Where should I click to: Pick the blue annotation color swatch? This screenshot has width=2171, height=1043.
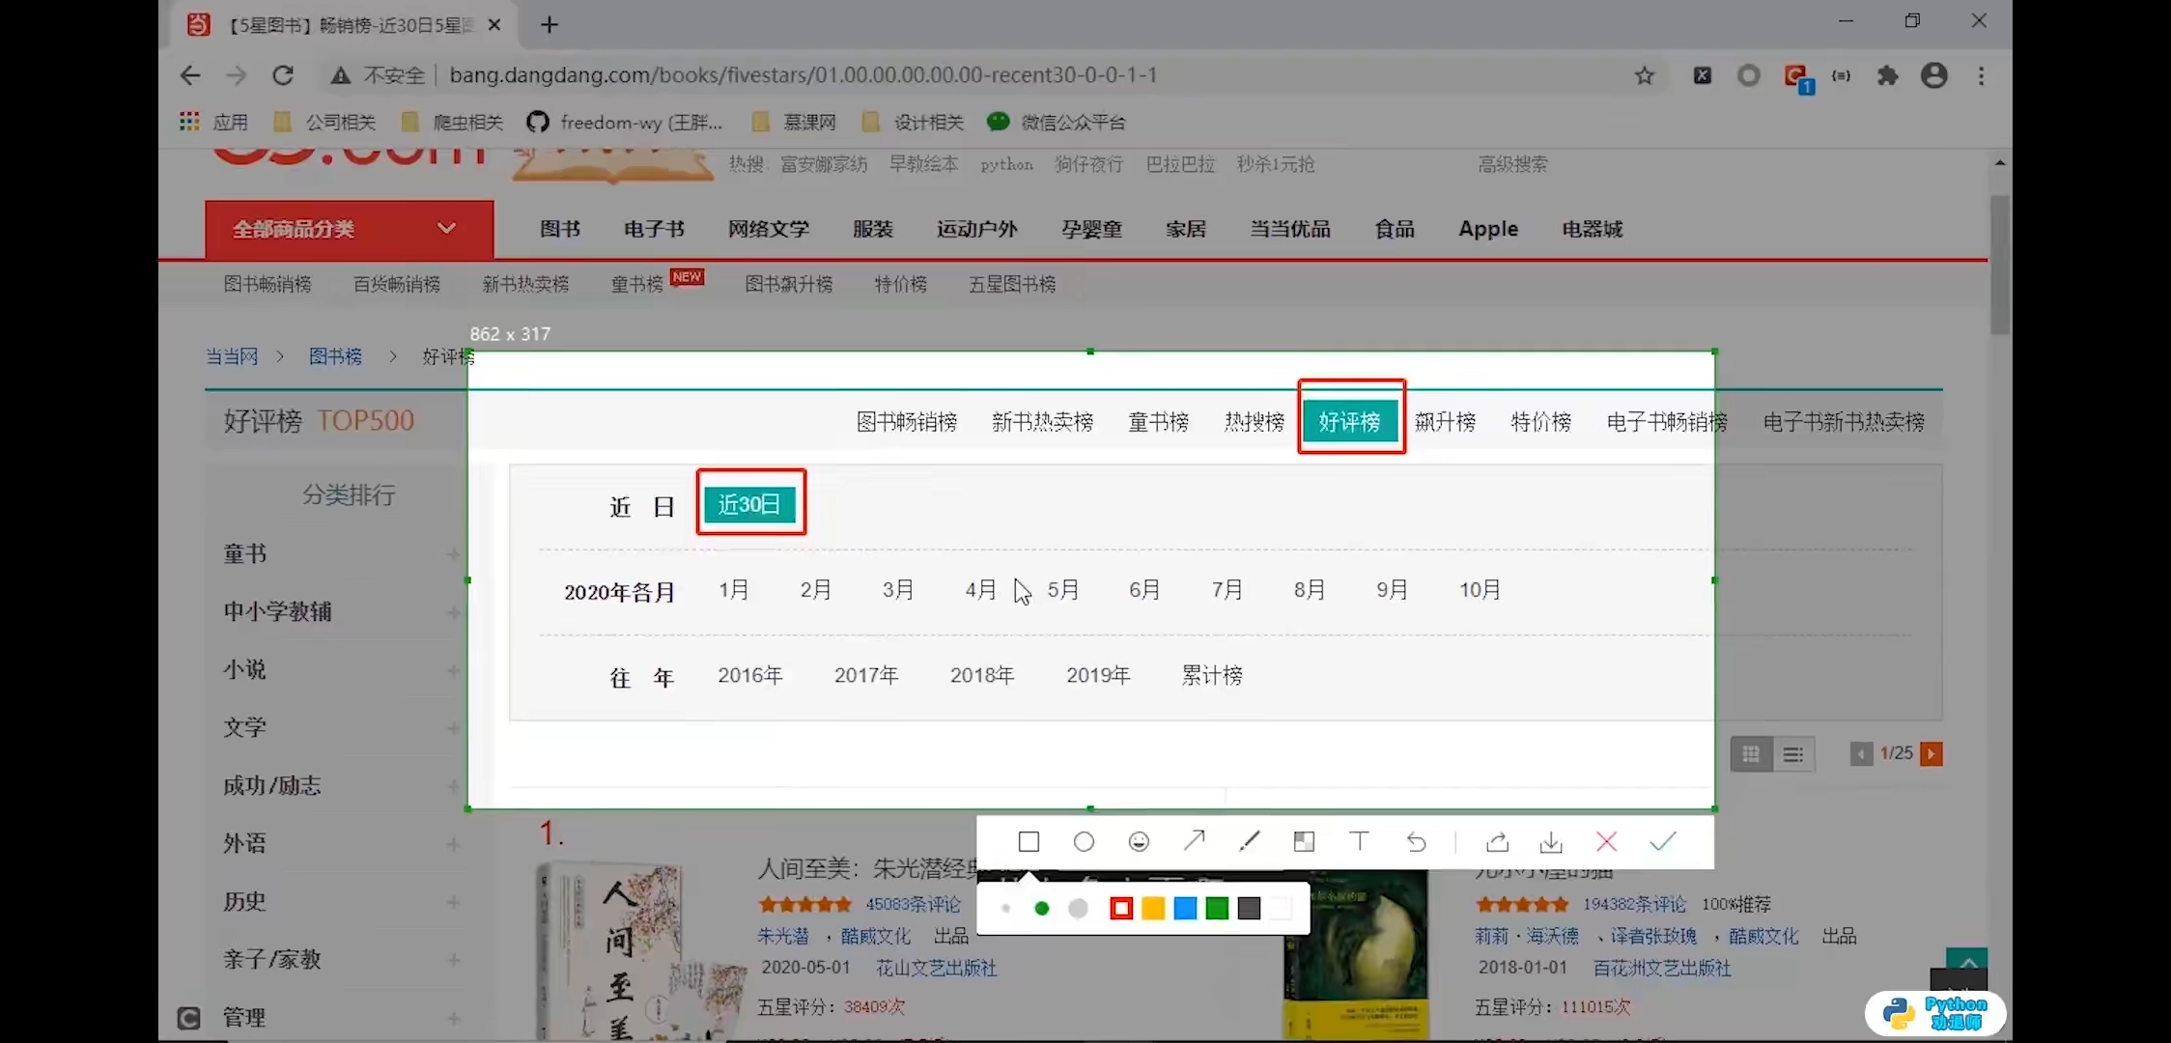coord(1185,908)
